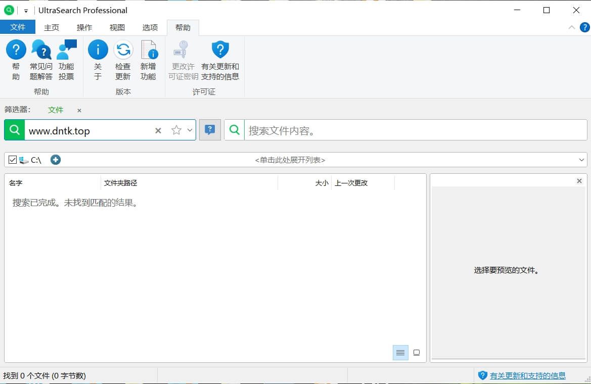Sort by 文件夹路径 column header
Image resolution: width=591 pixels, height=384 pixels.
(x=189, y=183)
